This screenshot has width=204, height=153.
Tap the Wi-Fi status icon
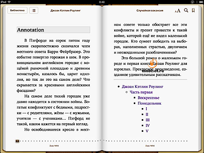[9, 2]
